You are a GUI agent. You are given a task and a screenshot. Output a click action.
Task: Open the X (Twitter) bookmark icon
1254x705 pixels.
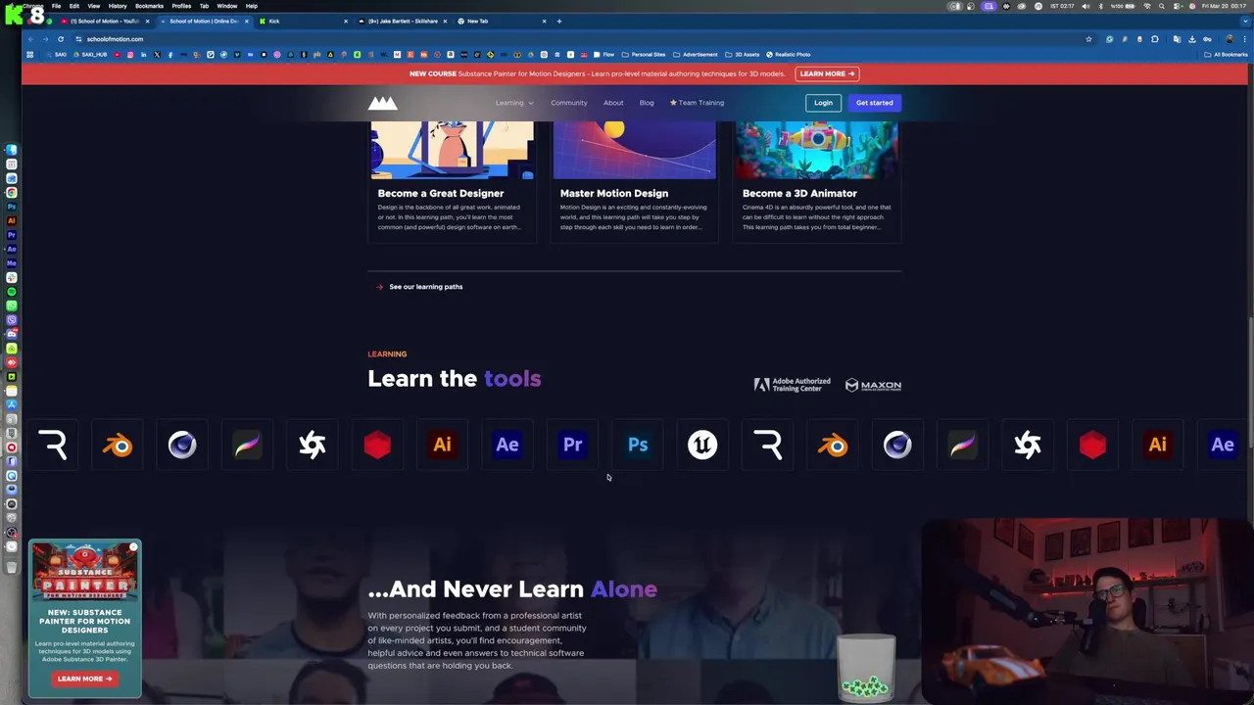157,55
